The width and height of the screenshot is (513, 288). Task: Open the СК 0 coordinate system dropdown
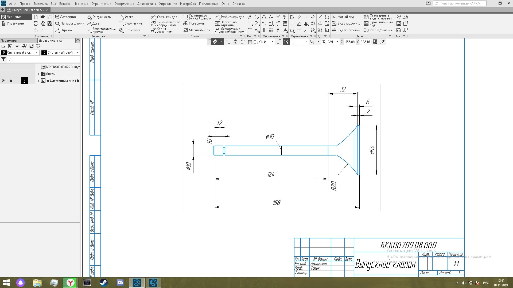[273, 42]
